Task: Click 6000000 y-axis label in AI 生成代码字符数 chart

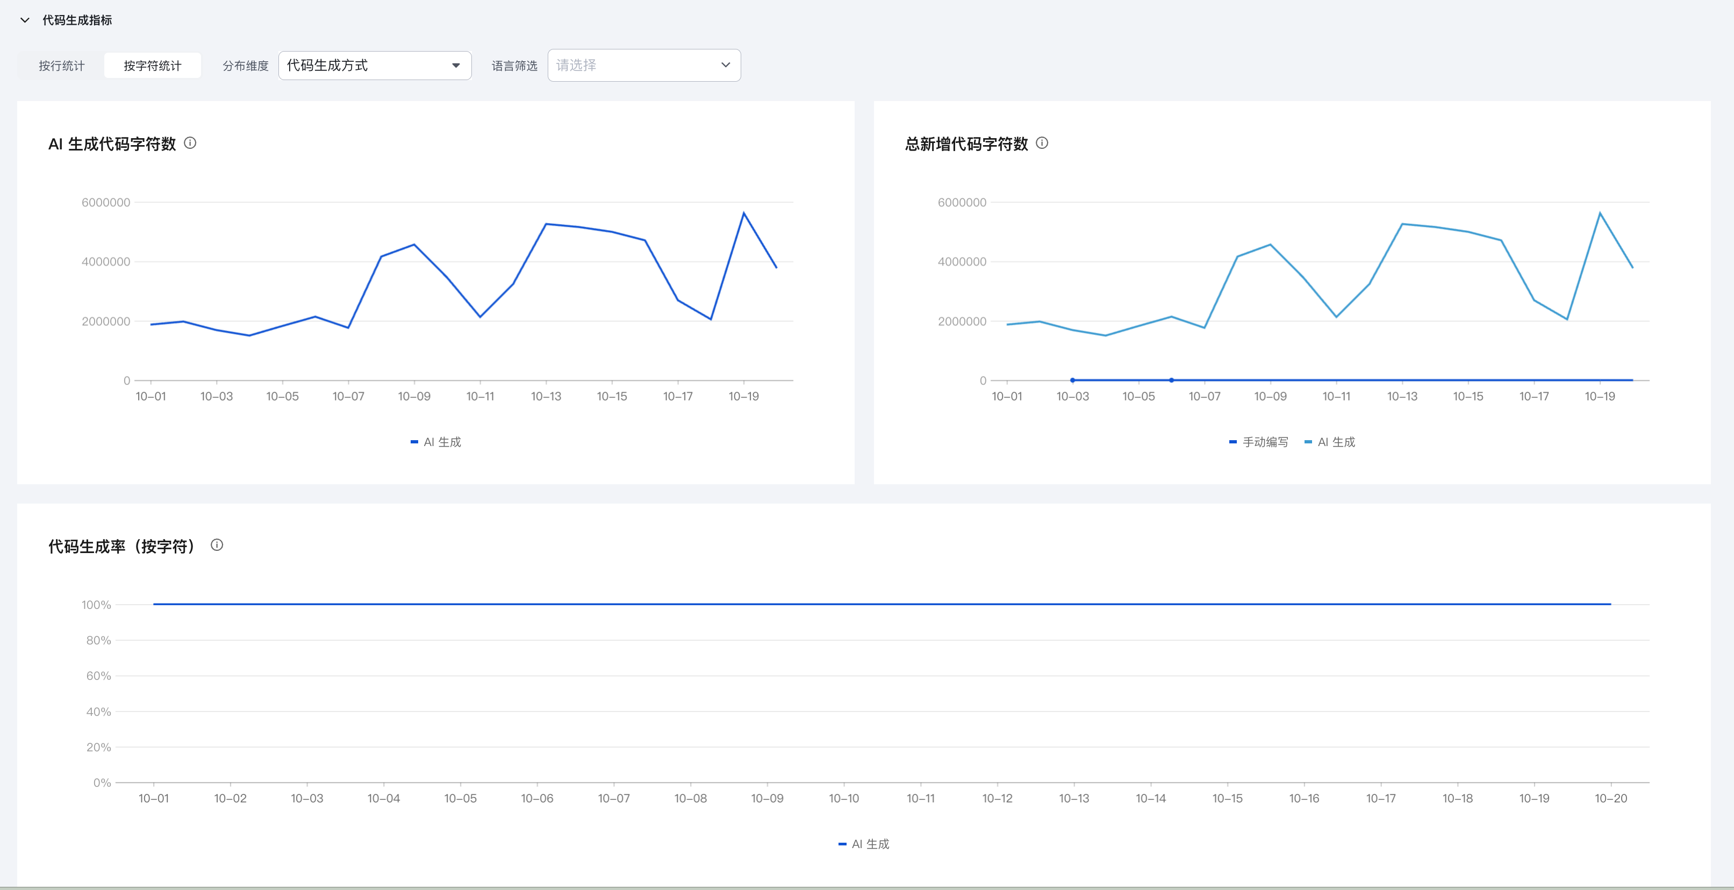Action: pos(106,203)
